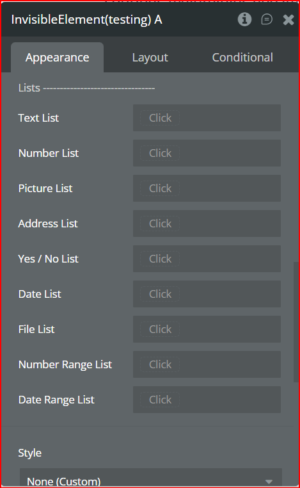Click the Number List expression field
This screenshot has width=300, height=488.
pyautogui.click(x=207, y=153)
